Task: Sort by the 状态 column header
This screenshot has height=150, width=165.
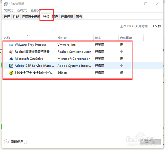Action: tap(106, 37)
